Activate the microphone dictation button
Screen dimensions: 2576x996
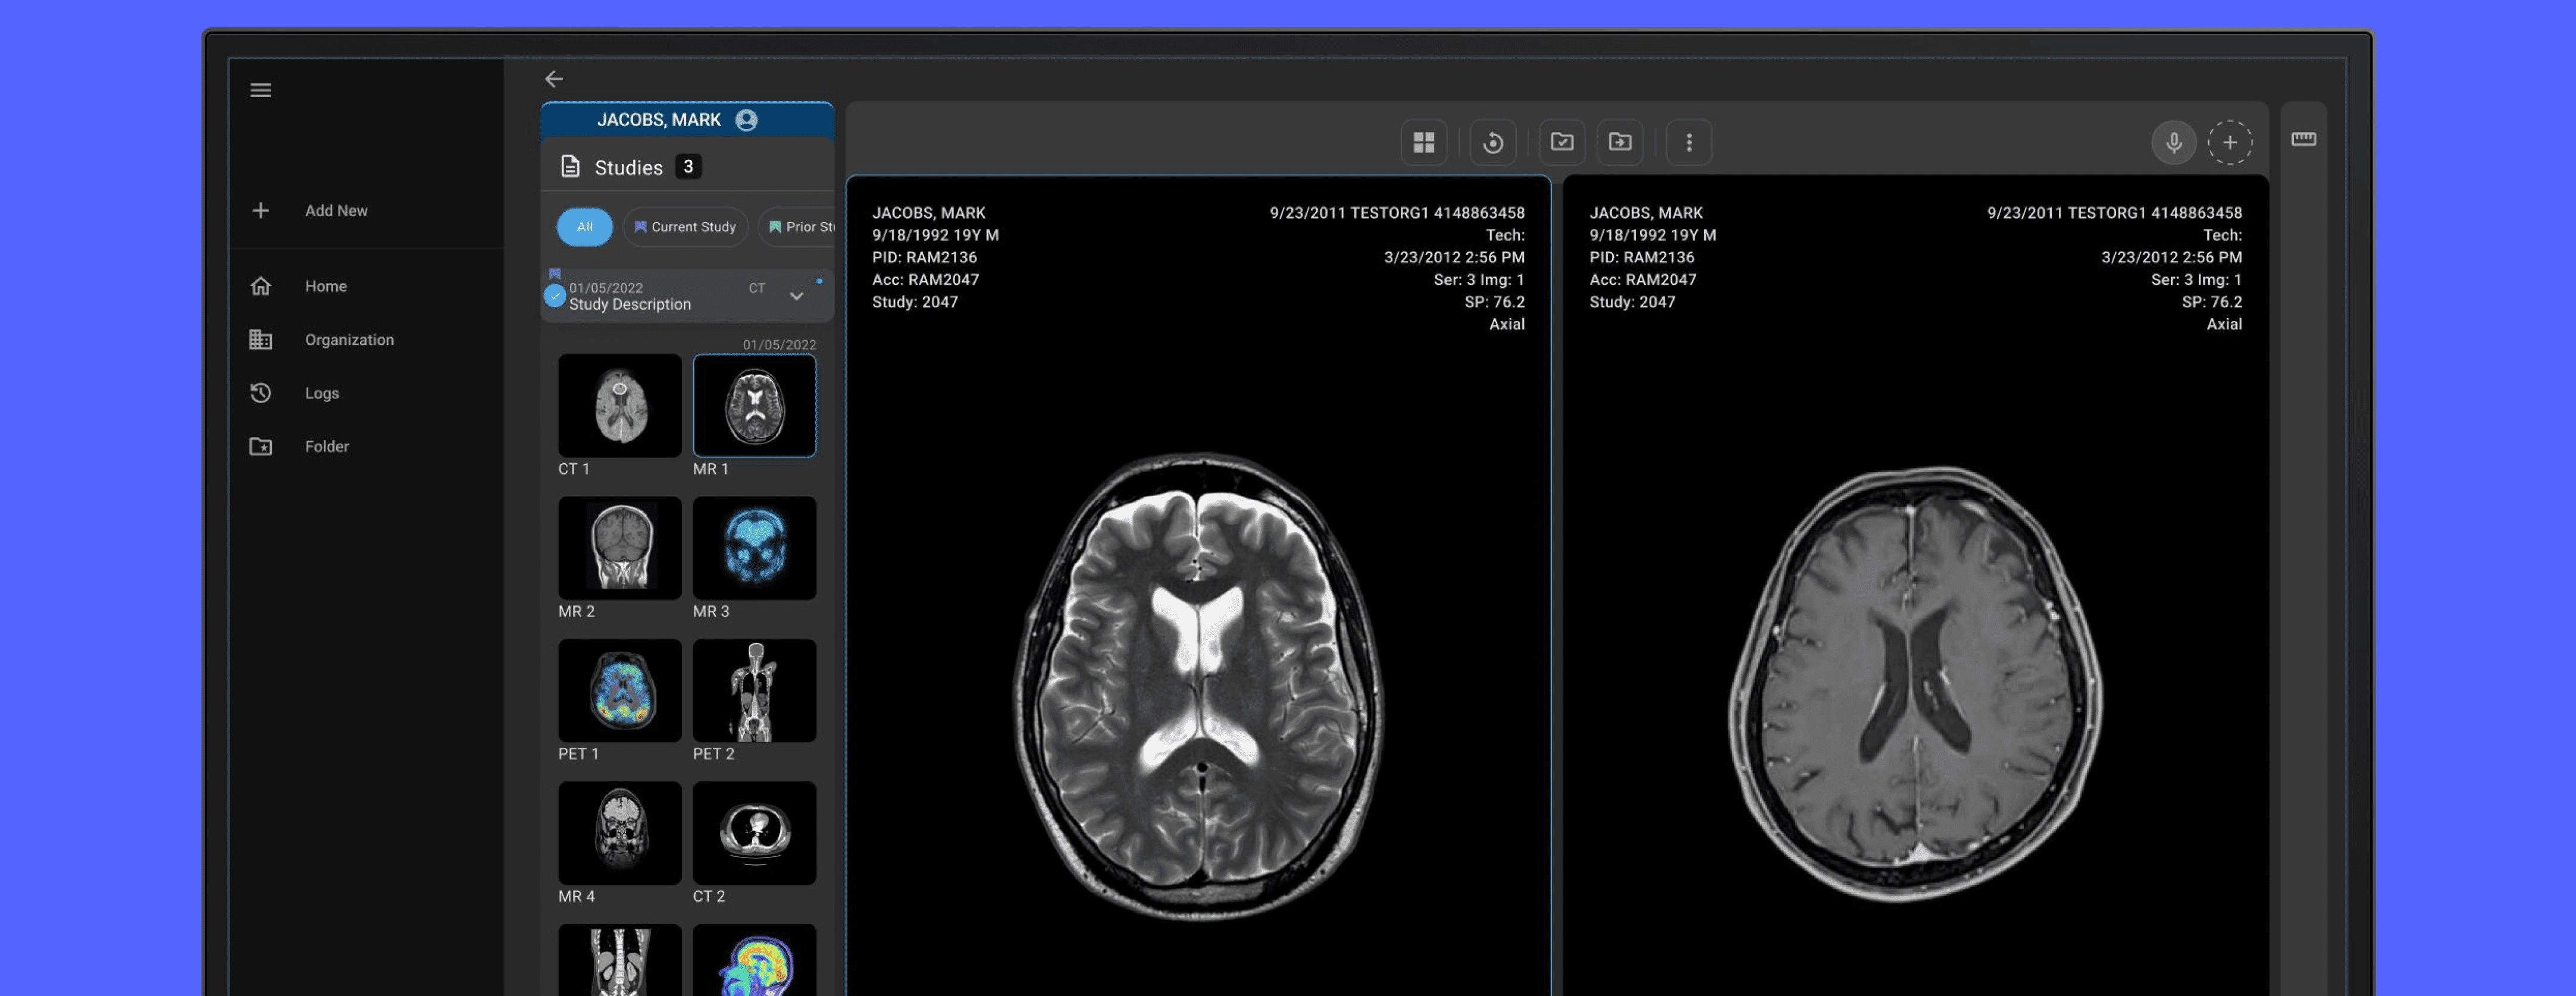[x=2173, y=142]
